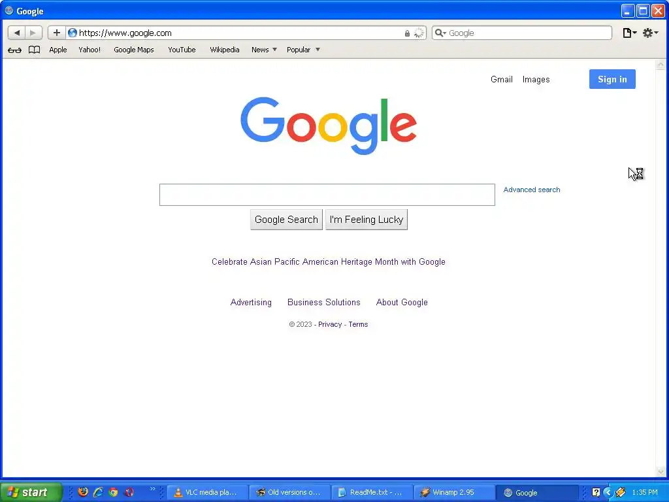Switch to Winamp 2.95 taskbar button
The height and width of the screenshot is (502, 669).
(x=454, y=492)
